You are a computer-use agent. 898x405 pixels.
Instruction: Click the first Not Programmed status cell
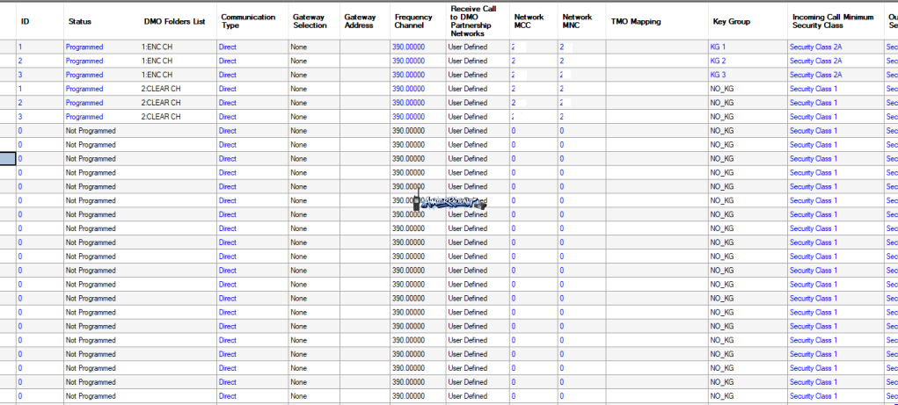91,130
